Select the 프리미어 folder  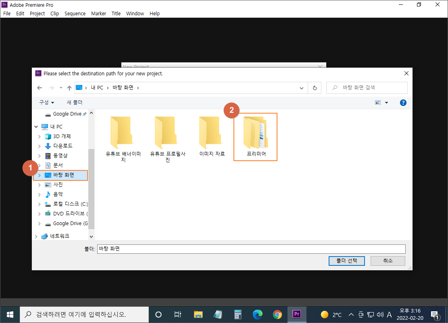(x=256, y=137)
